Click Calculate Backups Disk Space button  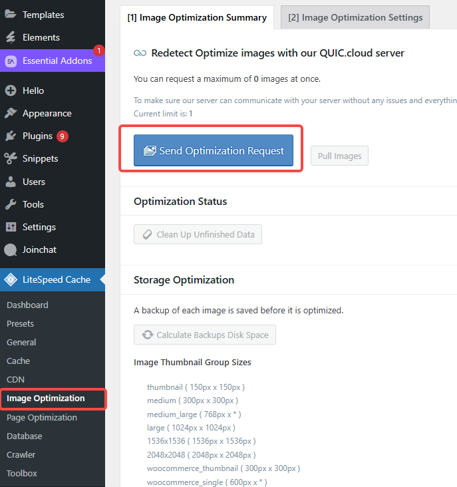coord(205,335)
